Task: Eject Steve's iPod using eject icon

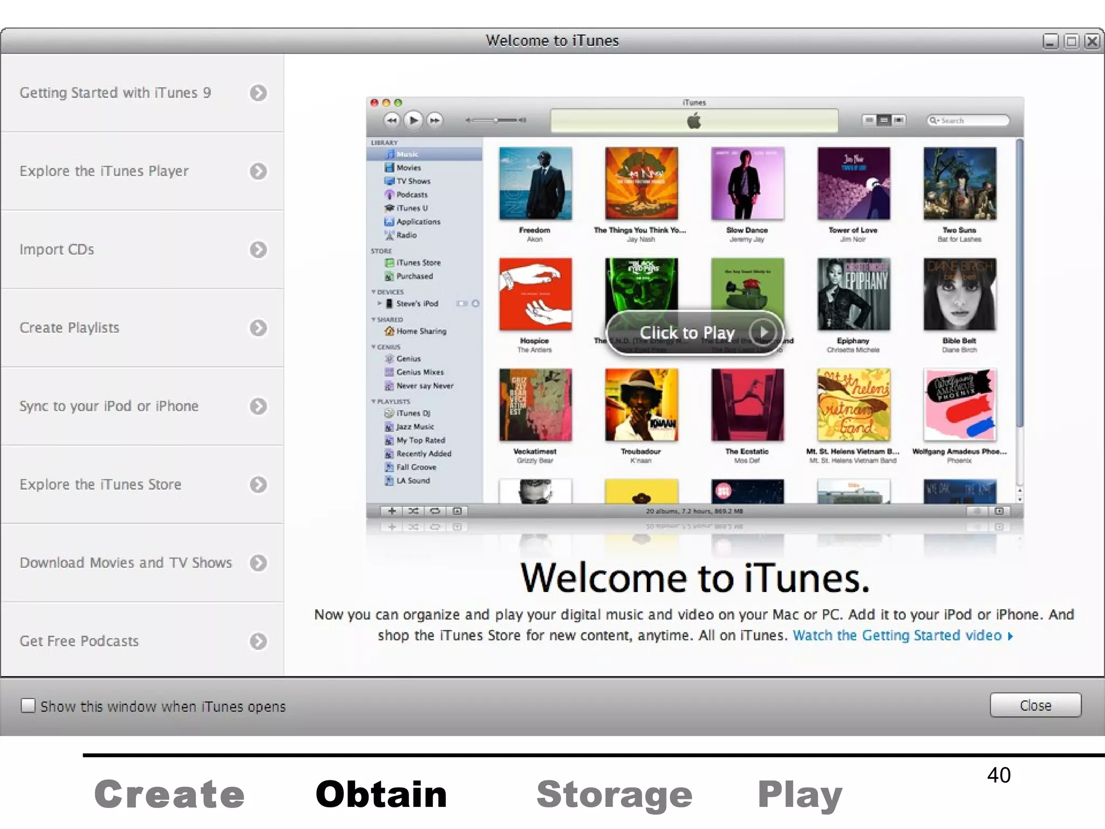Action: 475,303
